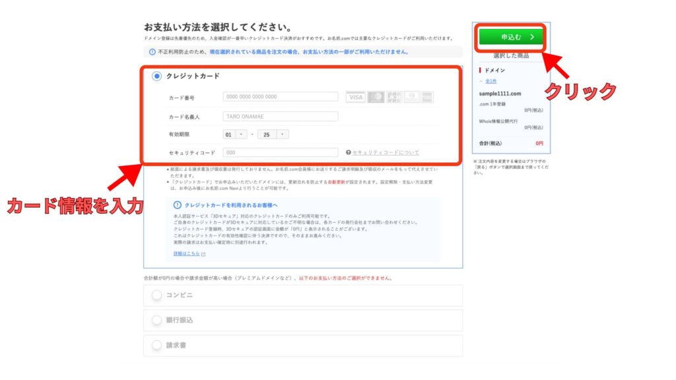Viewport: 676px width, 380px height.
Task: Click the info icon next to クレジットカードを利用されるお客様へ
Action: [x=177, y=205]
